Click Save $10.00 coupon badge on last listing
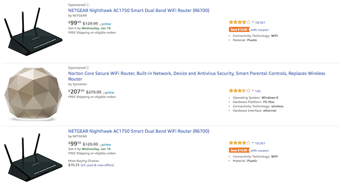This screenshot has width=351, height=187. tap(239, 150)
